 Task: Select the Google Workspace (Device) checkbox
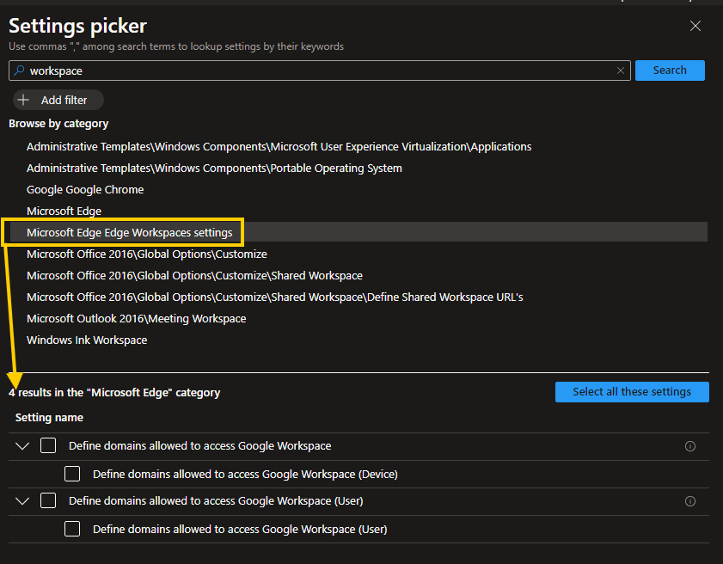click(72, 473)
